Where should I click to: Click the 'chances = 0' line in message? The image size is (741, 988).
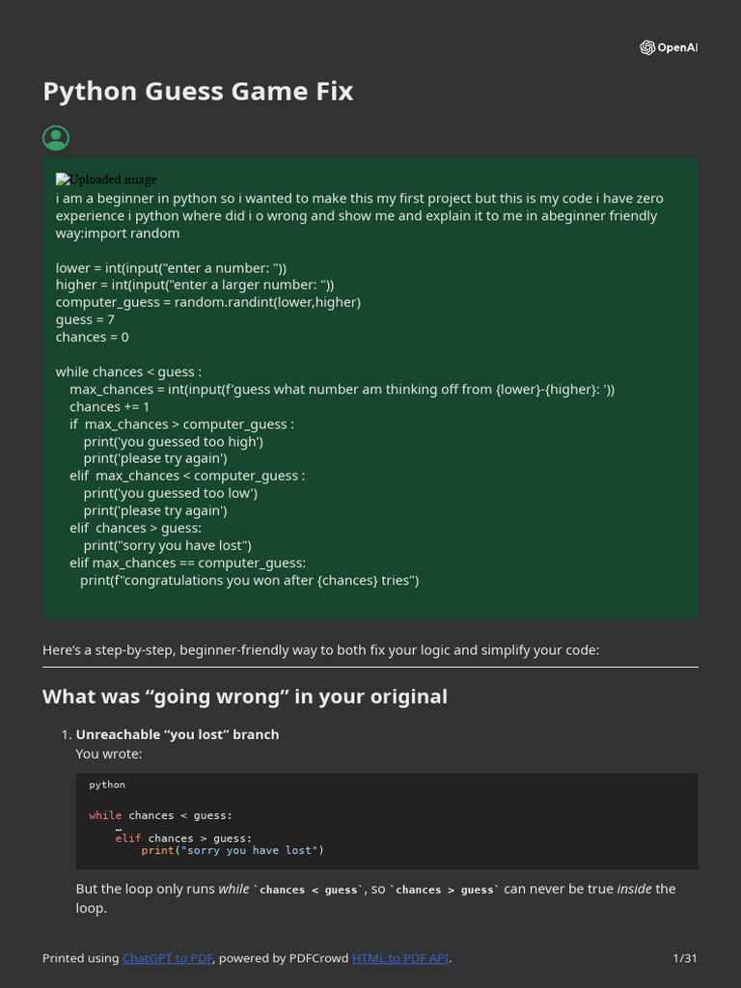(x=92, y=337)
